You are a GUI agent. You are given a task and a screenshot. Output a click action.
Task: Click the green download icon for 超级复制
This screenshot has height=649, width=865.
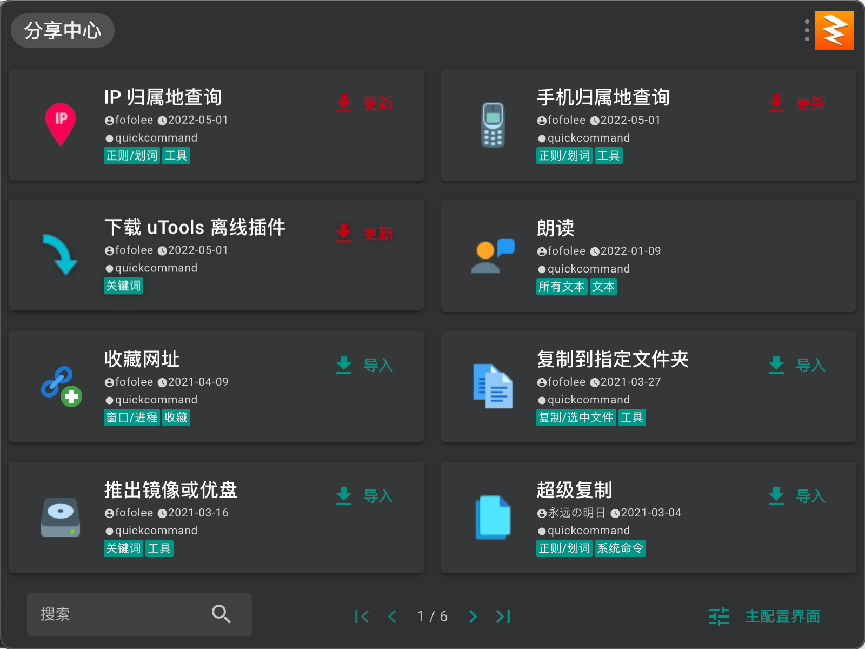[x=776, y=496]
